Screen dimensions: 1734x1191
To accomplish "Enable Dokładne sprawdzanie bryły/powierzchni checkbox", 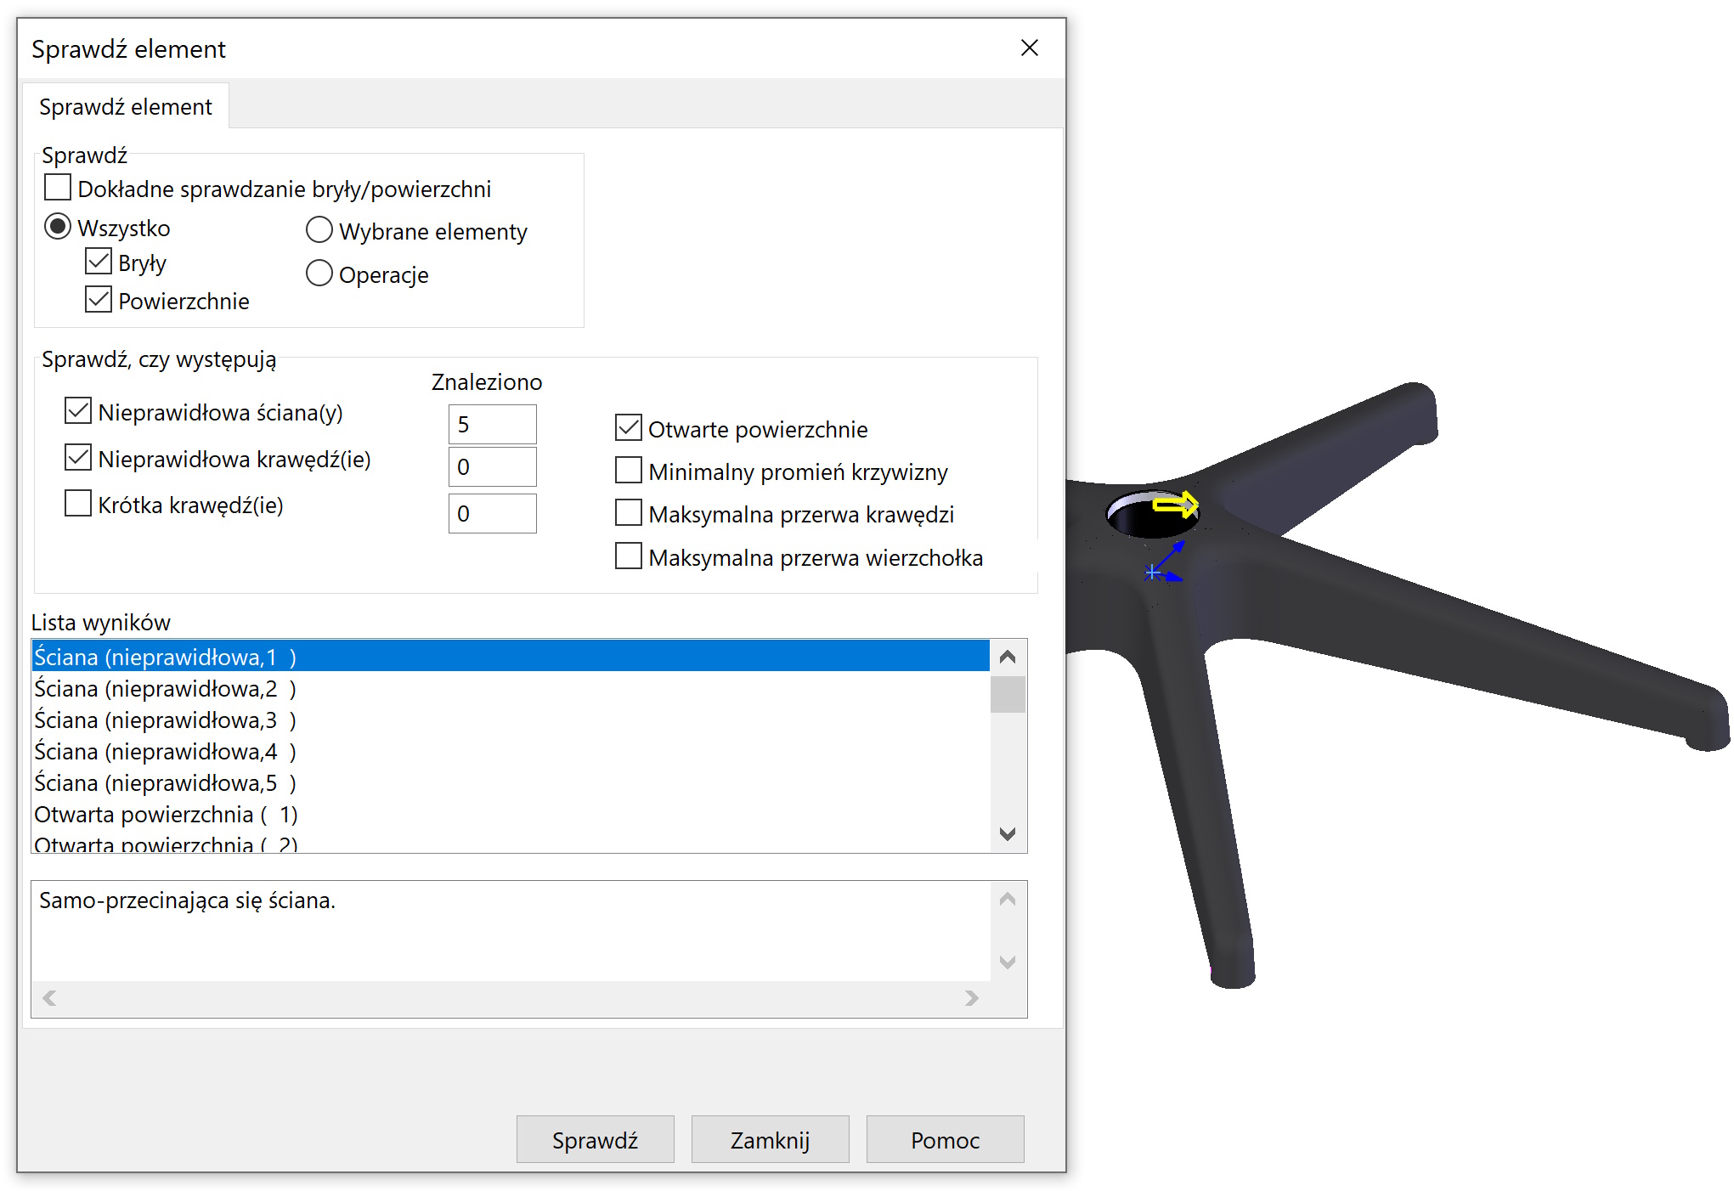I will [x=58, y=188].
